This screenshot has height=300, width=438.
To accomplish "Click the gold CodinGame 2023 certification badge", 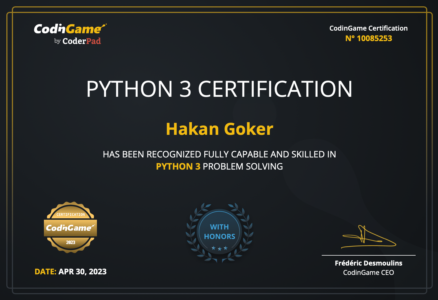I will click(70, 227).
